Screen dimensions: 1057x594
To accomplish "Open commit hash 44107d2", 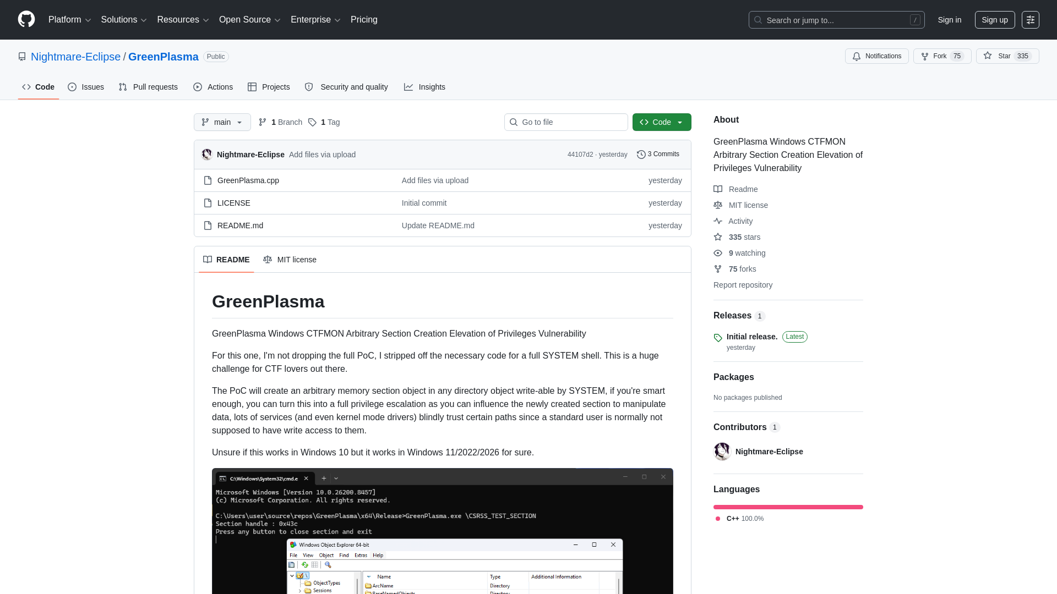I will pyautogui.click(x=580, y=155).
